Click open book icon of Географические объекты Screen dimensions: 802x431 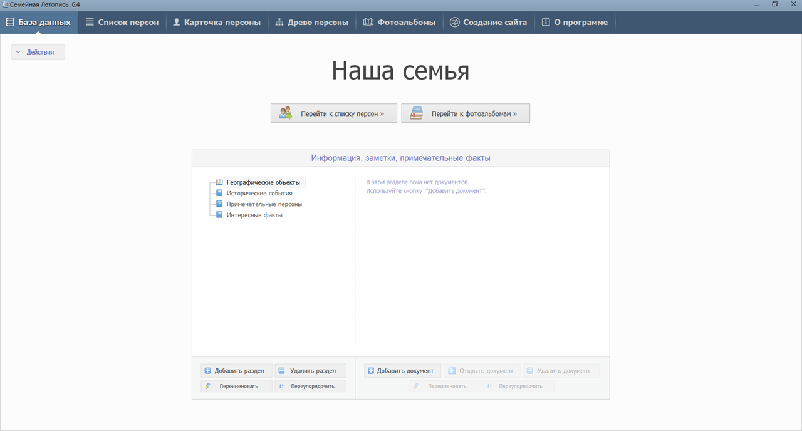pos(219,182)
